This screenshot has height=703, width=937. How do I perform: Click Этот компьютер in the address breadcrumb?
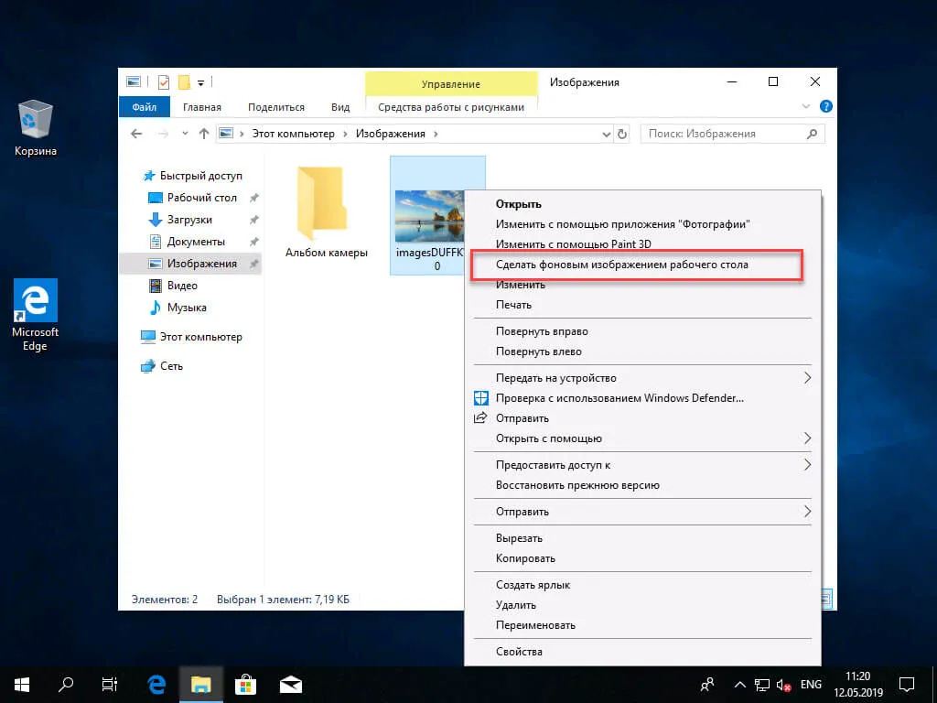(x=294, y=134)
